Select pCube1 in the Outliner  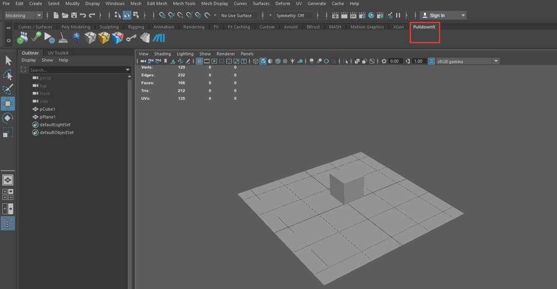pos(47,109)
